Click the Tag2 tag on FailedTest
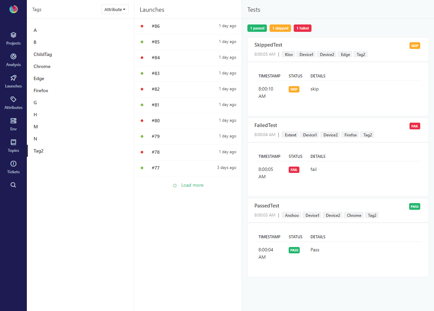 coord(368,135)
